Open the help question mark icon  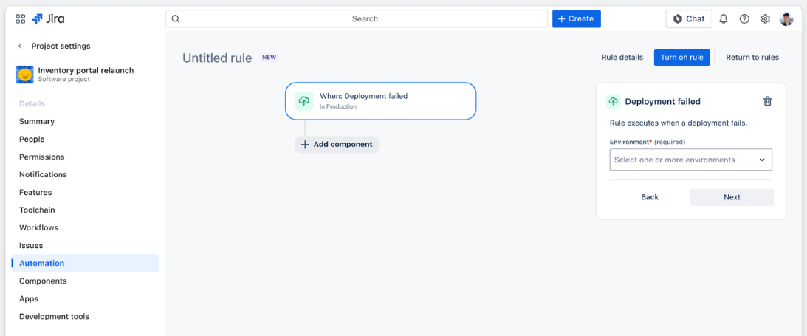[744, 19]
